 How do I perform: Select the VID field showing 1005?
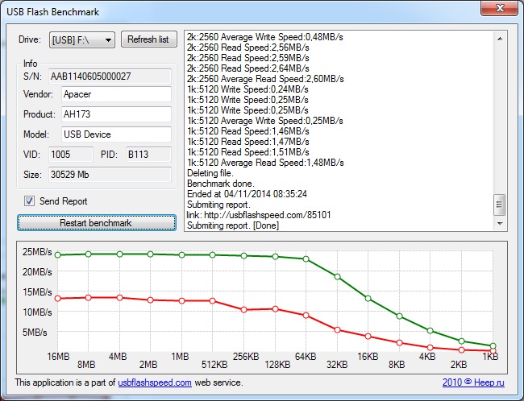tap(70, 154)
